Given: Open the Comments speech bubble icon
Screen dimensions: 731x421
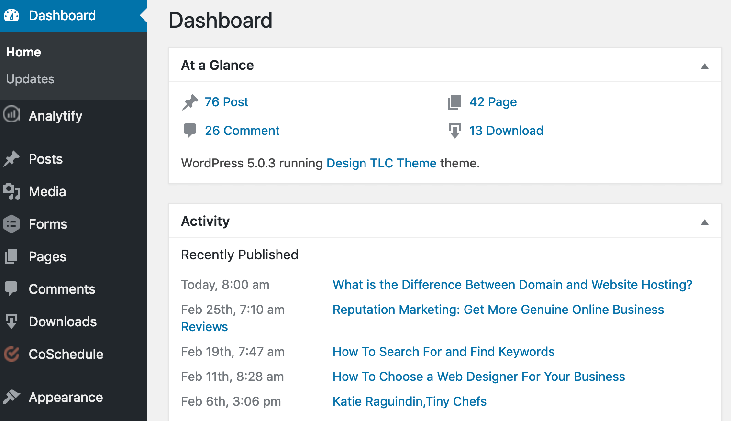Looking at the screenshot, I should coord(12,289).
